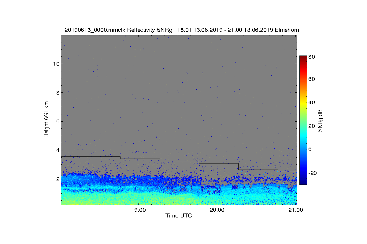This screenshot has width=367, height=244.
Task: Click the colorbar label 60
Action: pyautogui.click(x=312, y=79)
